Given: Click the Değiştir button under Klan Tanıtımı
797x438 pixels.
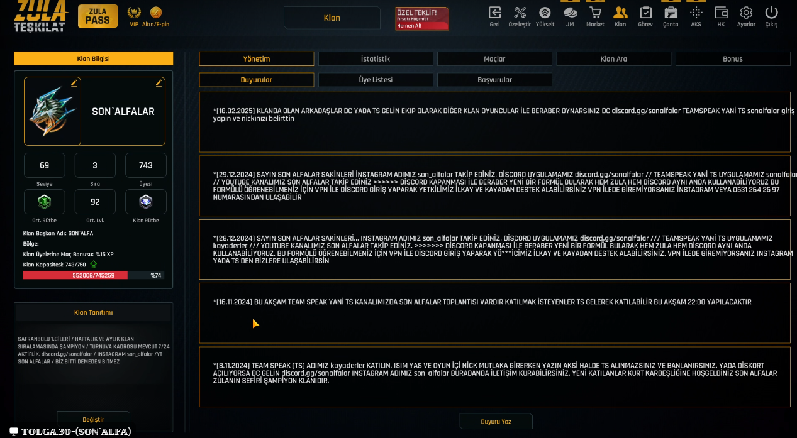Looking at the screenshot, I should click(93, 419).
